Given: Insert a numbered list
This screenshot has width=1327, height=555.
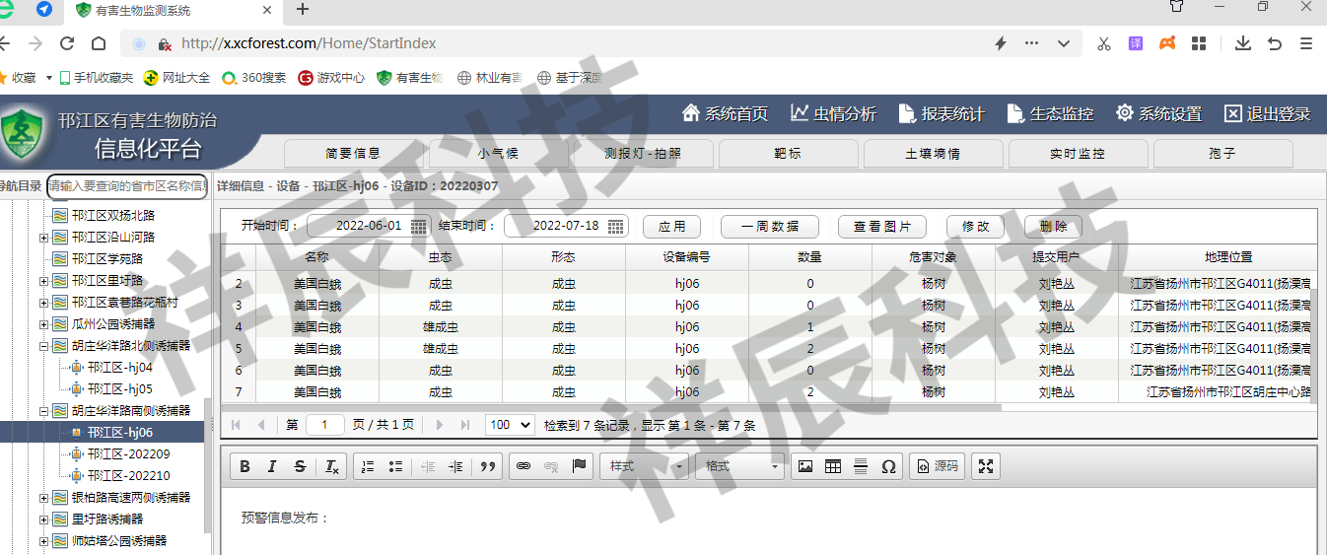Looking at the screenshot, I should coord(368,467).
